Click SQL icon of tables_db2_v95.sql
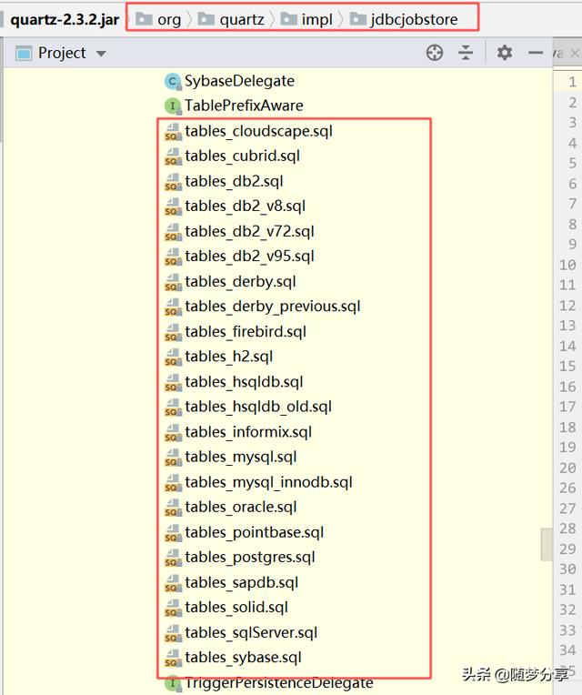 coord(173,257)
